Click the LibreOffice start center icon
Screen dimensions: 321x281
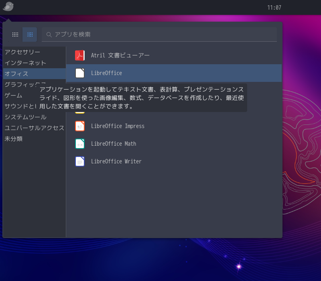coord(80,73)
